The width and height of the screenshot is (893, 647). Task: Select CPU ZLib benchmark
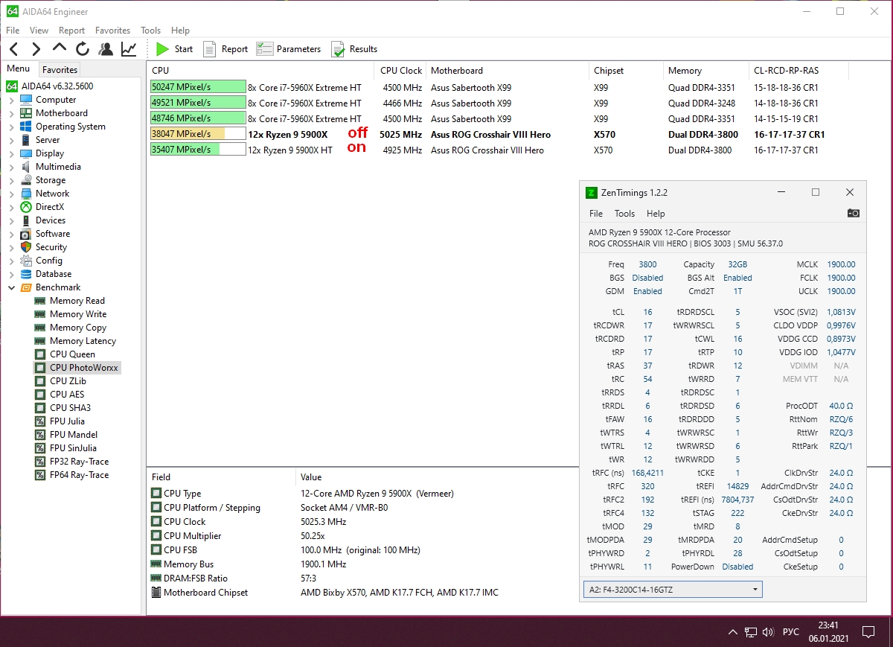68,381
